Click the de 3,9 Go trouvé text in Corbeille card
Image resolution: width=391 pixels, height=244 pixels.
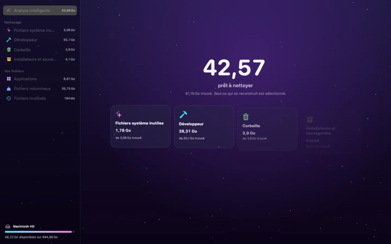click(254, 139)
